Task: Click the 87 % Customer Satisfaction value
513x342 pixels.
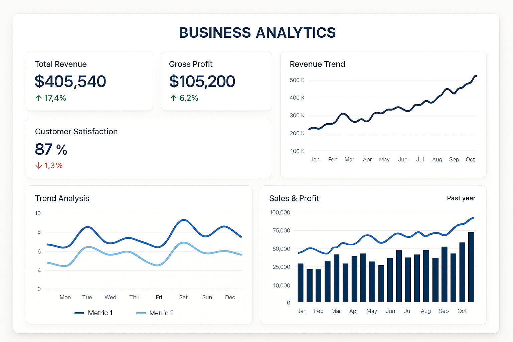Action: coord(51,149)
